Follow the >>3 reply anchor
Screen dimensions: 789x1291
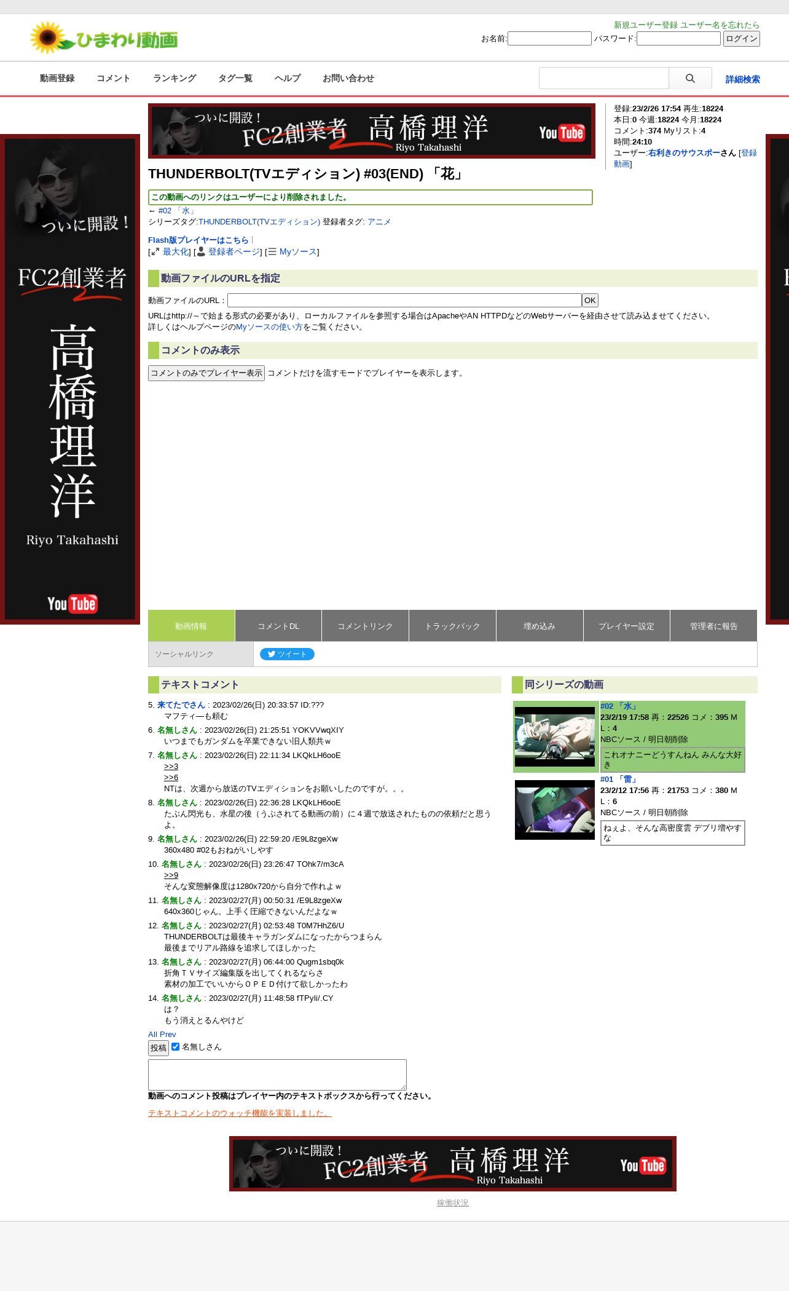click(171, 767)
